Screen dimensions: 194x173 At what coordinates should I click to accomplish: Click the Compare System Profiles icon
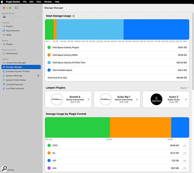click(x=4, y=72)
